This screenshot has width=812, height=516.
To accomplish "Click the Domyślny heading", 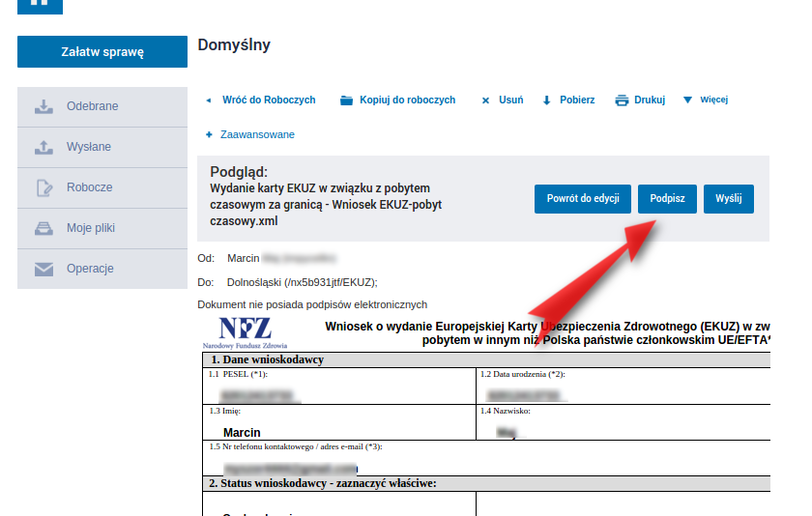I will coord(234,45).
